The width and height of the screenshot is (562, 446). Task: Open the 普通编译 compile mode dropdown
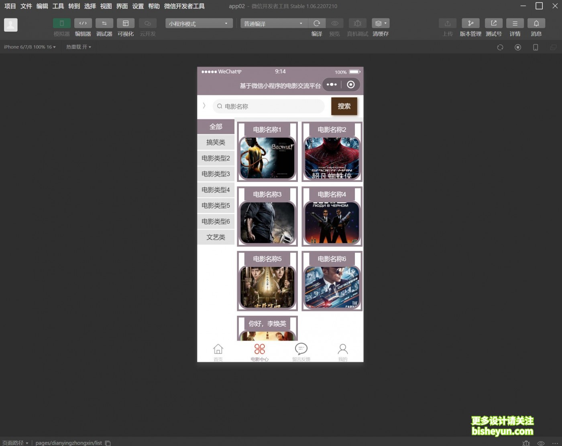point(274,23)
